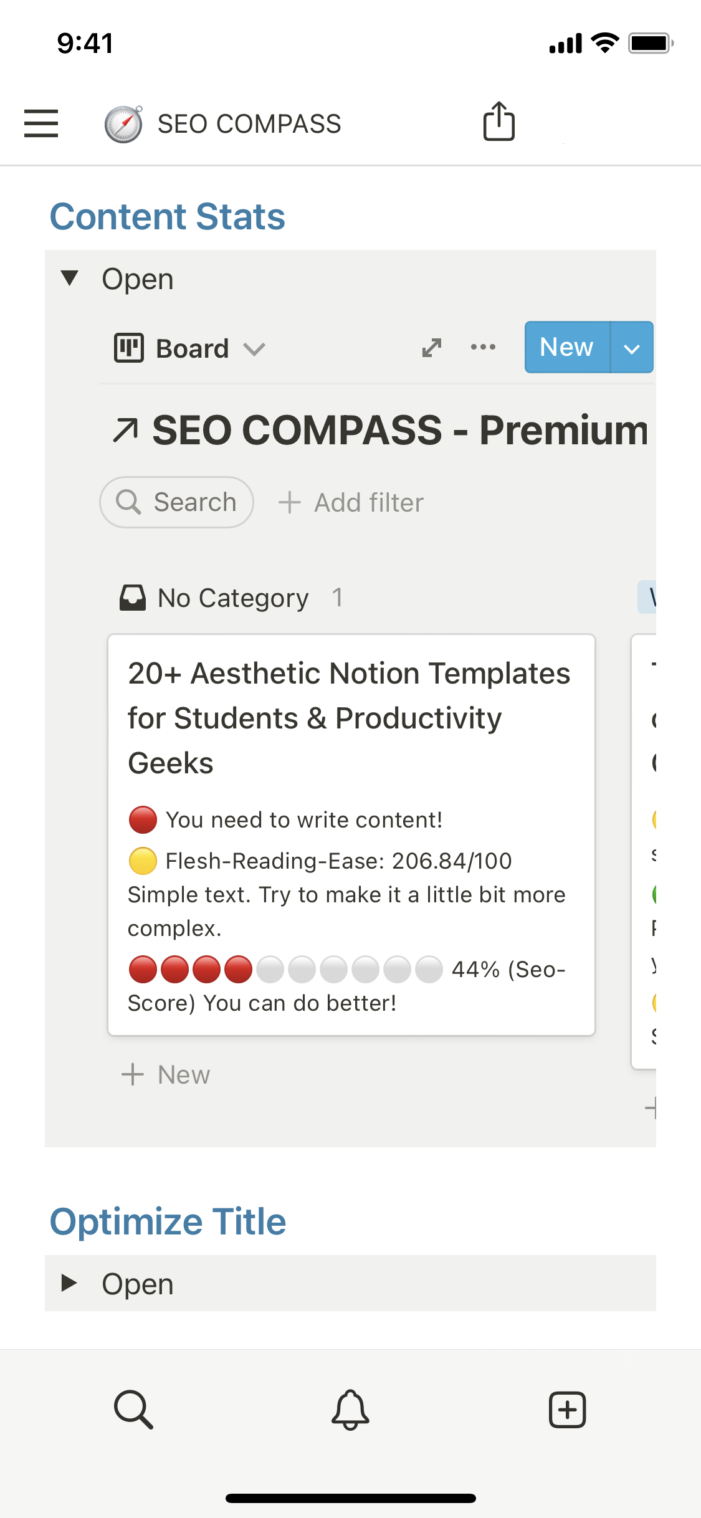The width and height of the screenshot is (701, 1518).
Task: Collapse the Content Stats Open toggle
Action: point(70,278)
